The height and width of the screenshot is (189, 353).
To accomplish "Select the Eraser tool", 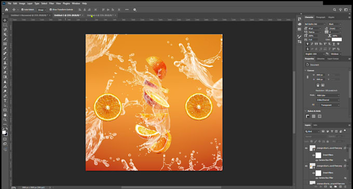I will tap(5, 72).
